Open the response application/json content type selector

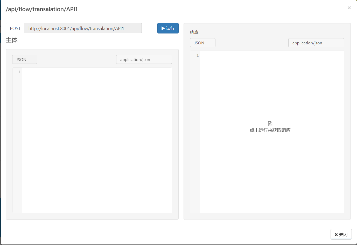coord(316,43)
